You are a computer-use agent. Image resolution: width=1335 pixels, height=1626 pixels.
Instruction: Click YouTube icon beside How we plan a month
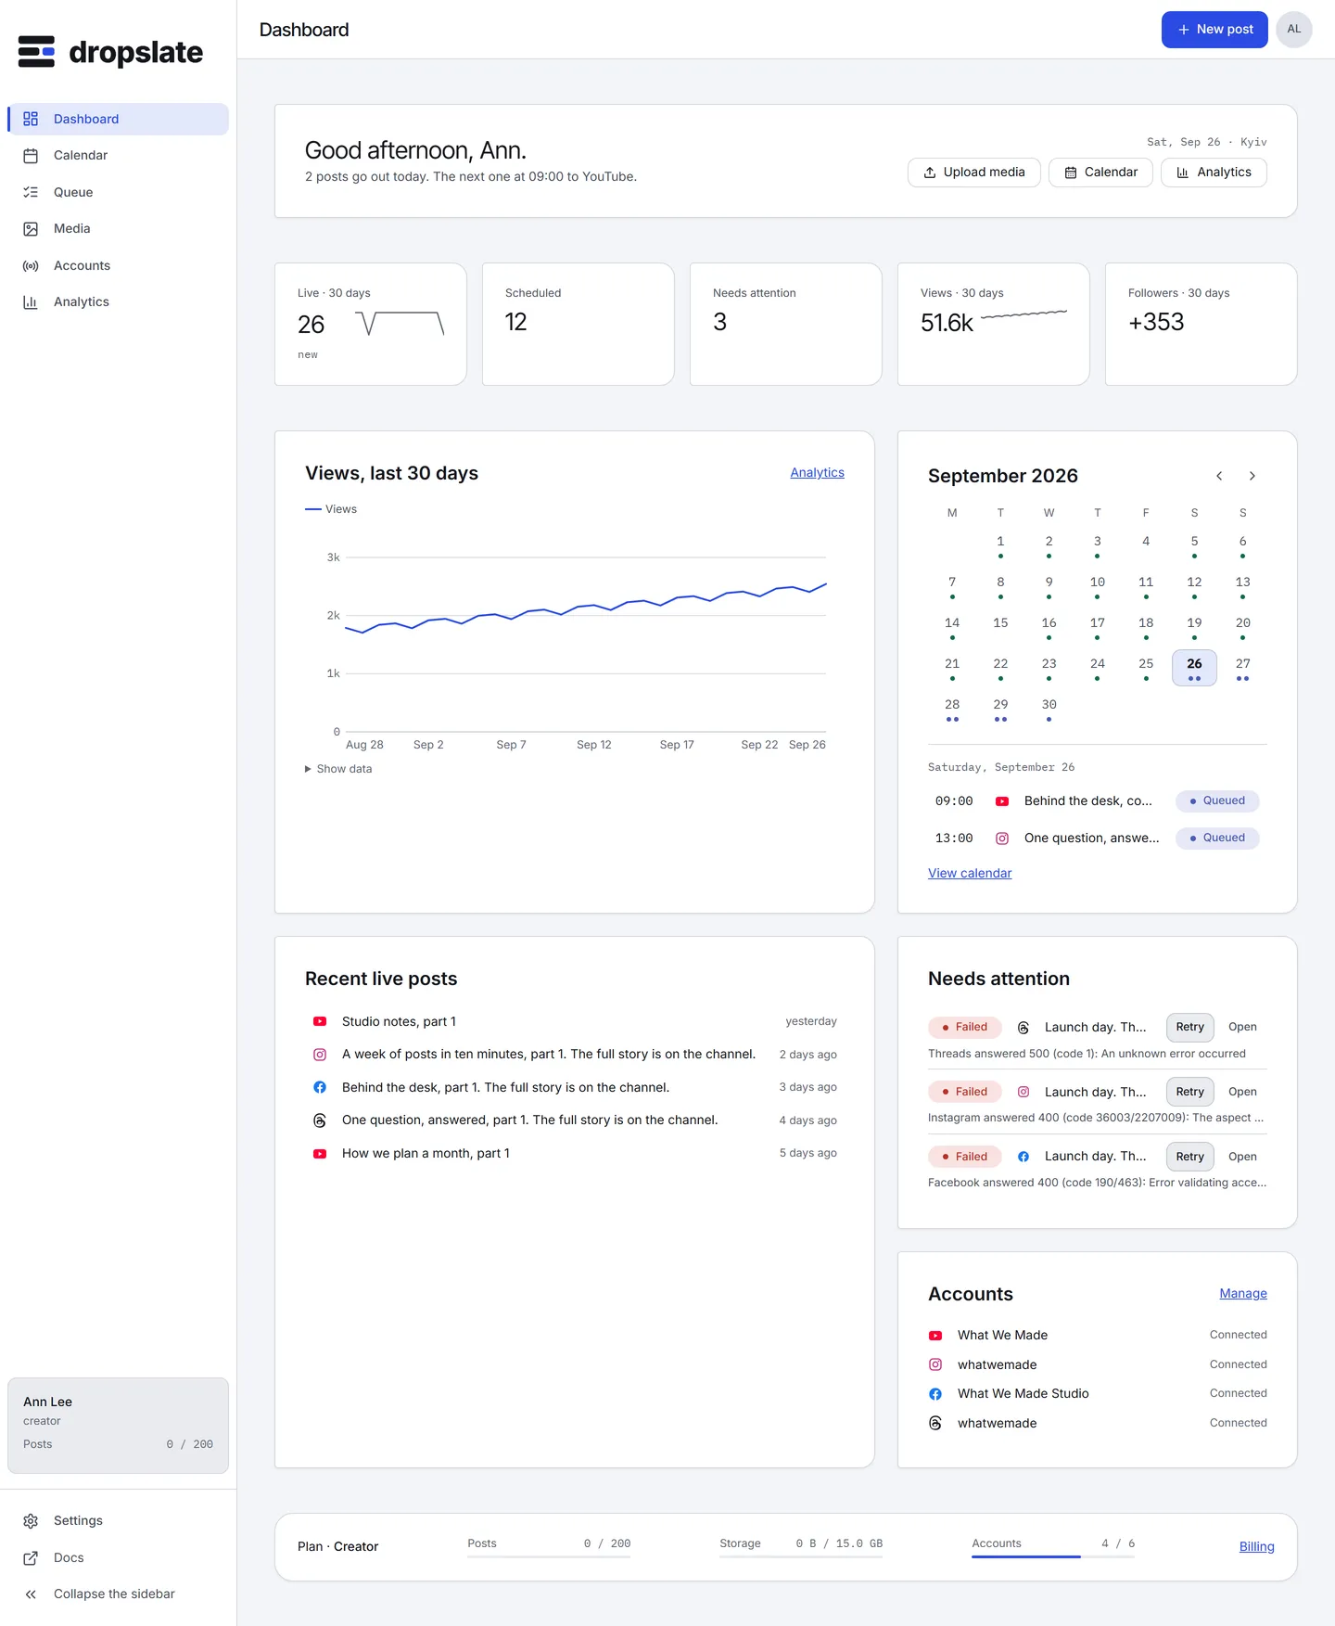320,1154
